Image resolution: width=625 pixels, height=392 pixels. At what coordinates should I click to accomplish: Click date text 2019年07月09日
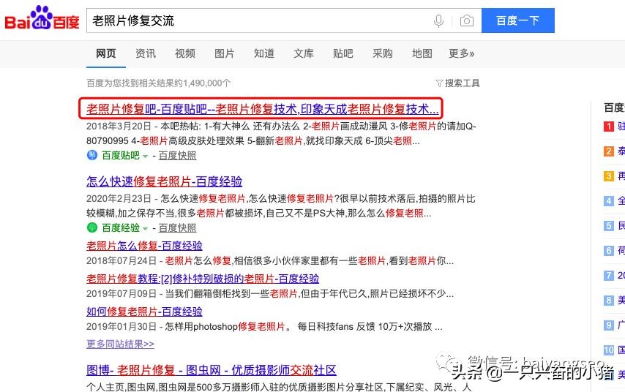tap(121, 293)
